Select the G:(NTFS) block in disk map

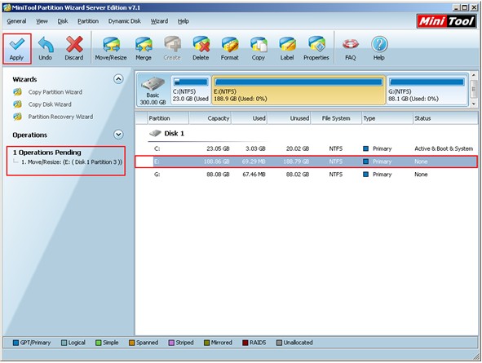click(x=427, y=91)
